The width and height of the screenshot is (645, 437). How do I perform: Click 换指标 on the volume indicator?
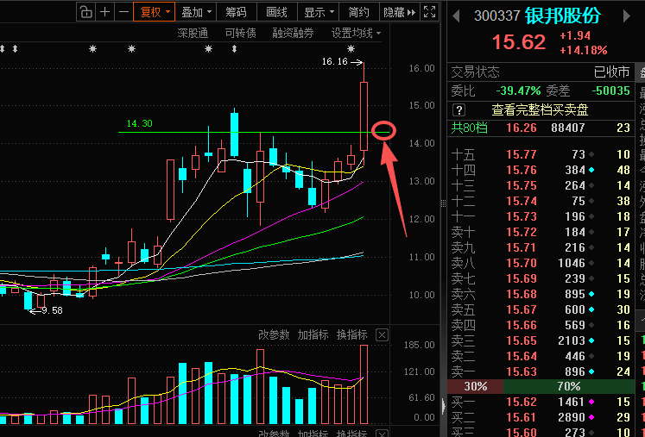(x=351, y=334)
